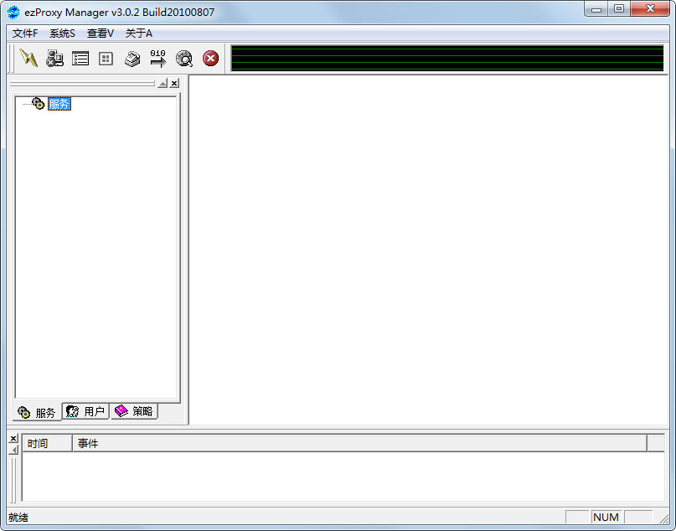The width and height of the screenshot is (676, 531).
Task: Click the magnifier search toolbar icon
Action: tap(184, 59)
